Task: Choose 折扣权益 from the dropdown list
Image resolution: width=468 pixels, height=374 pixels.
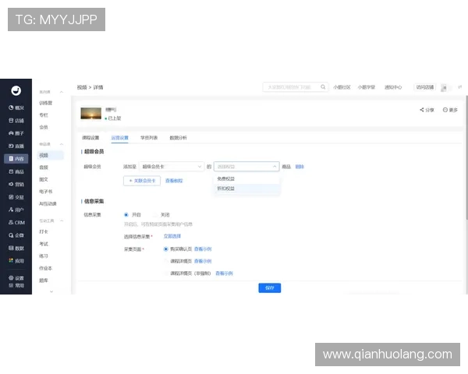Action: 246,189
